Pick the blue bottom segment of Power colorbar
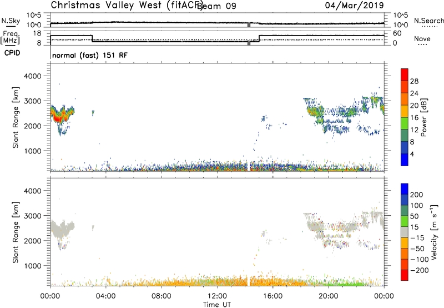444x308 pixels. (405, 160)
